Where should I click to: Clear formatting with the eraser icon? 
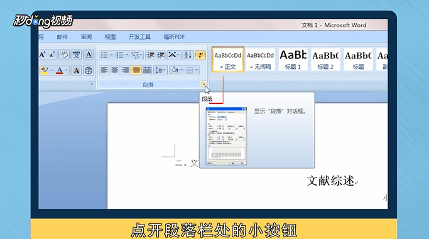coord(63,55)
